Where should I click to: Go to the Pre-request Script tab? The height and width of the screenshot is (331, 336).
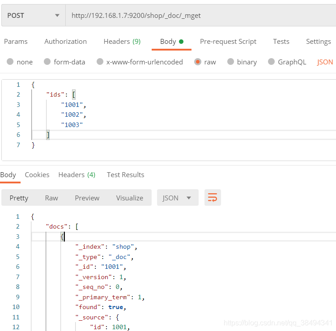(x=228, y=42)
